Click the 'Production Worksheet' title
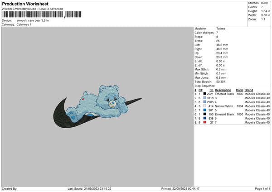The width and height of the screenshot is (272, 192). (x=25, y=4)
